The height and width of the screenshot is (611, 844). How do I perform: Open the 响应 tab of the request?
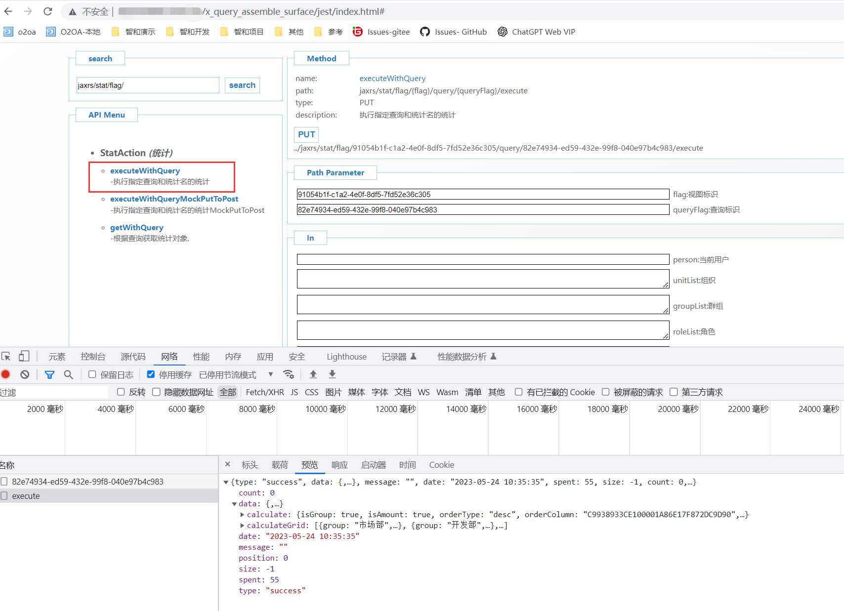coord(339,465)
